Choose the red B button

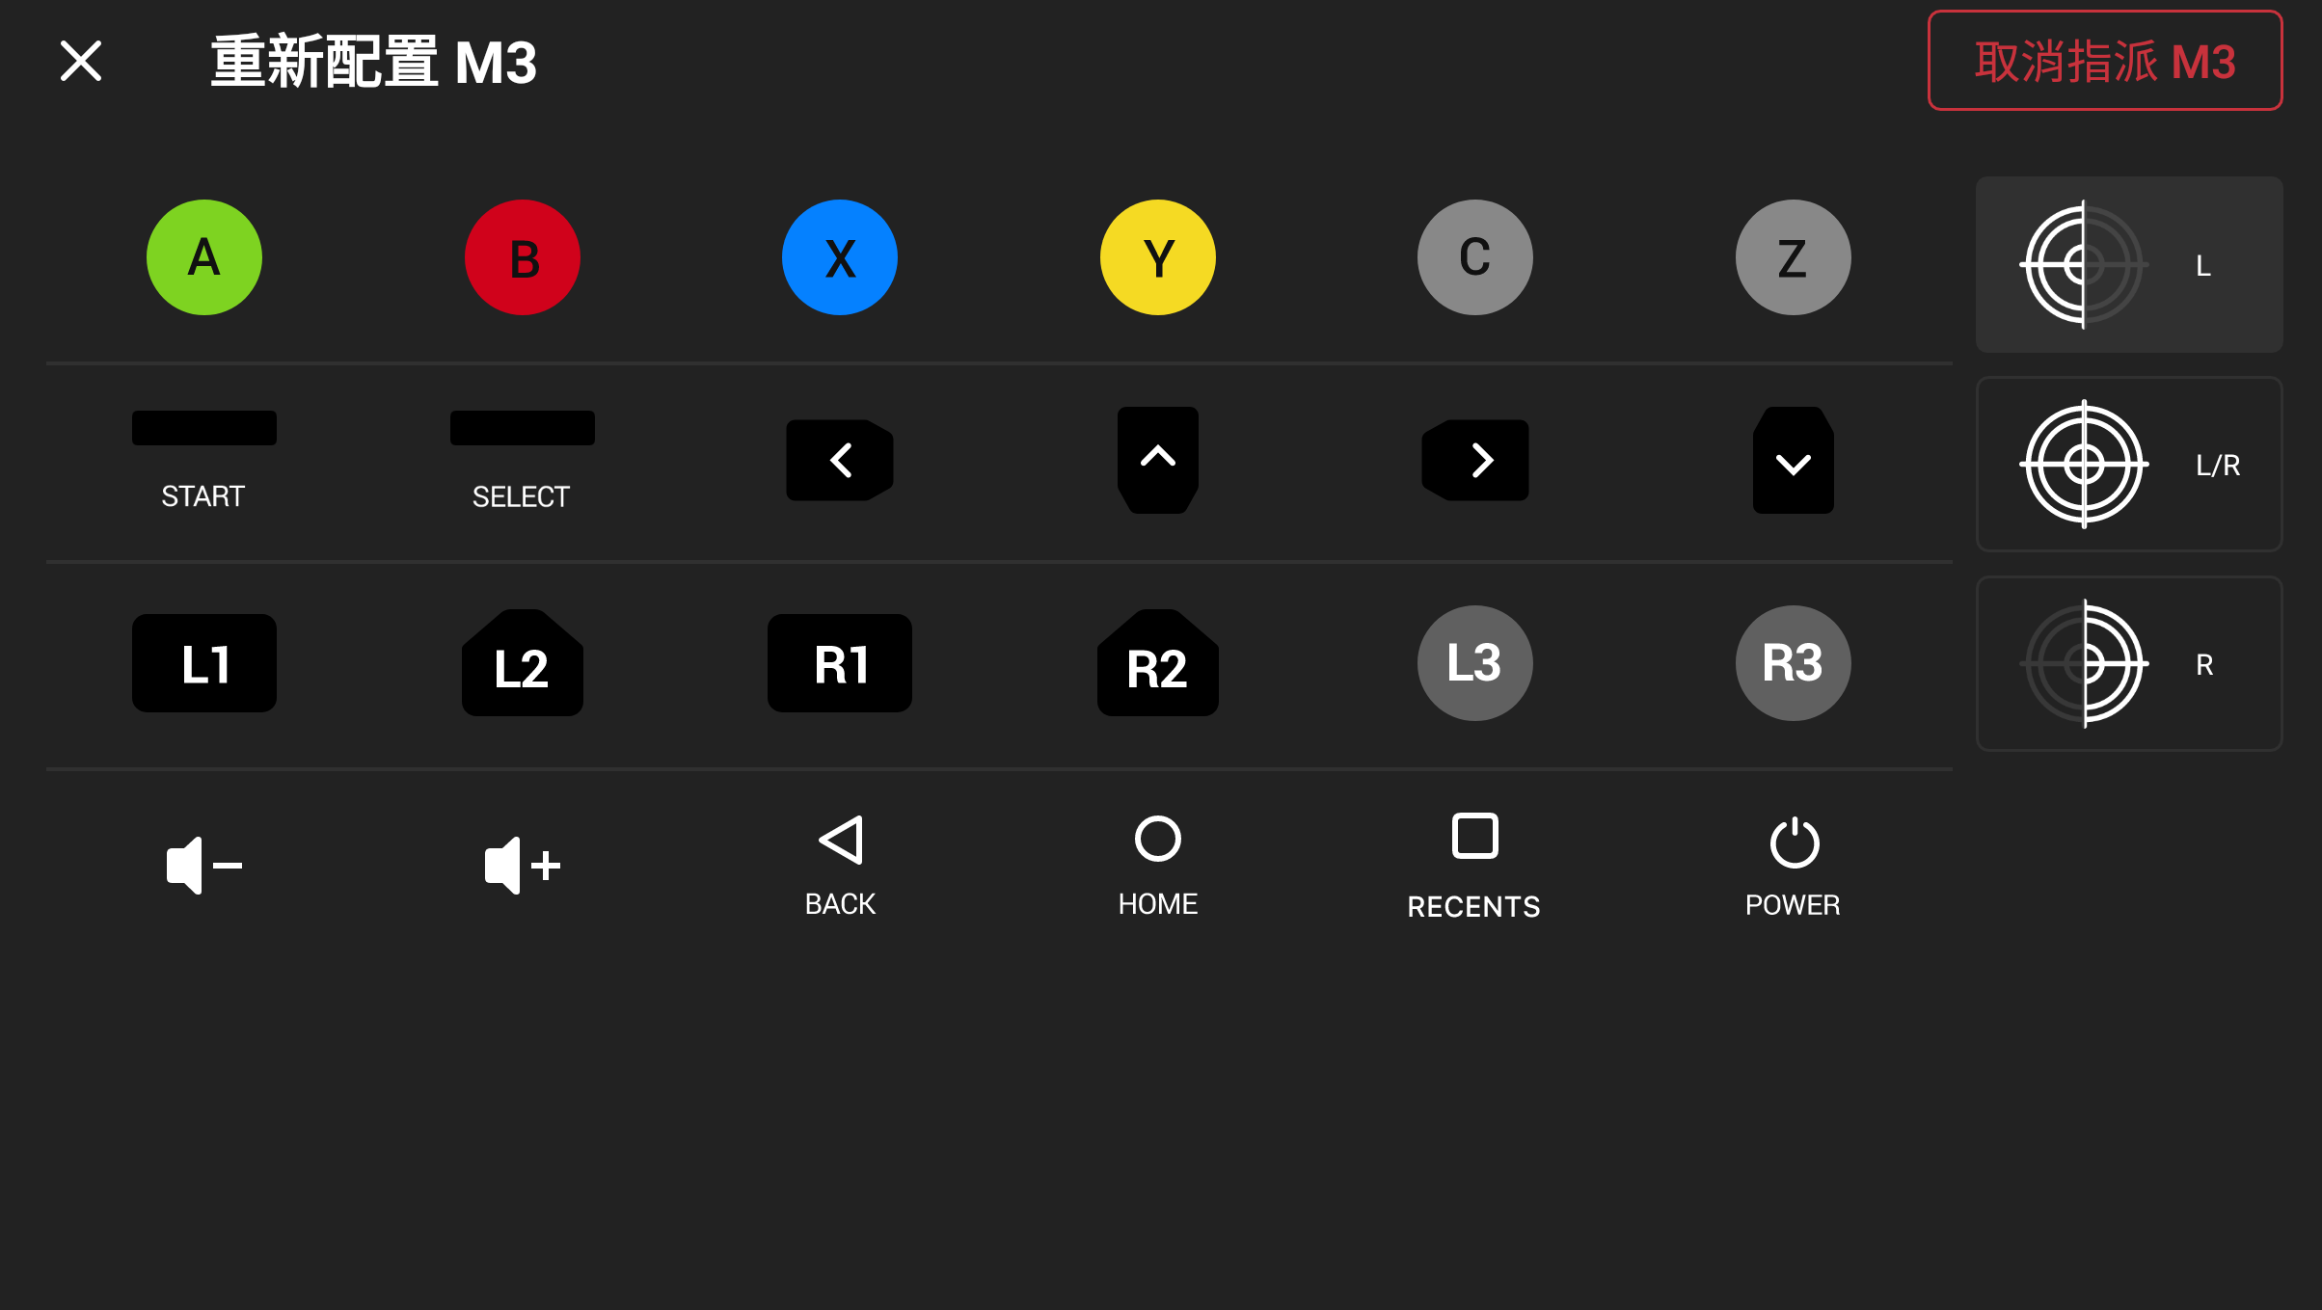pyautogui.click(x=523, y=257)
